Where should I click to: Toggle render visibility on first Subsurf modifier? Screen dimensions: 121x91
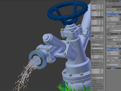tap(117, 9)
